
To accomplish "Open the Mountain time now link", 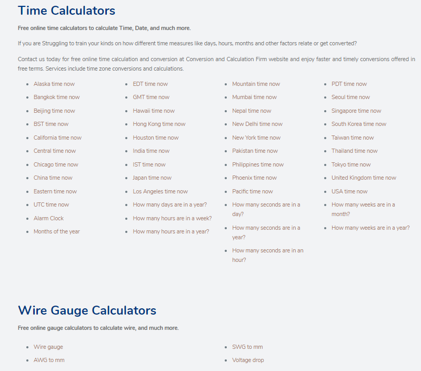I will pyautogui.click(x=256, y=83).
